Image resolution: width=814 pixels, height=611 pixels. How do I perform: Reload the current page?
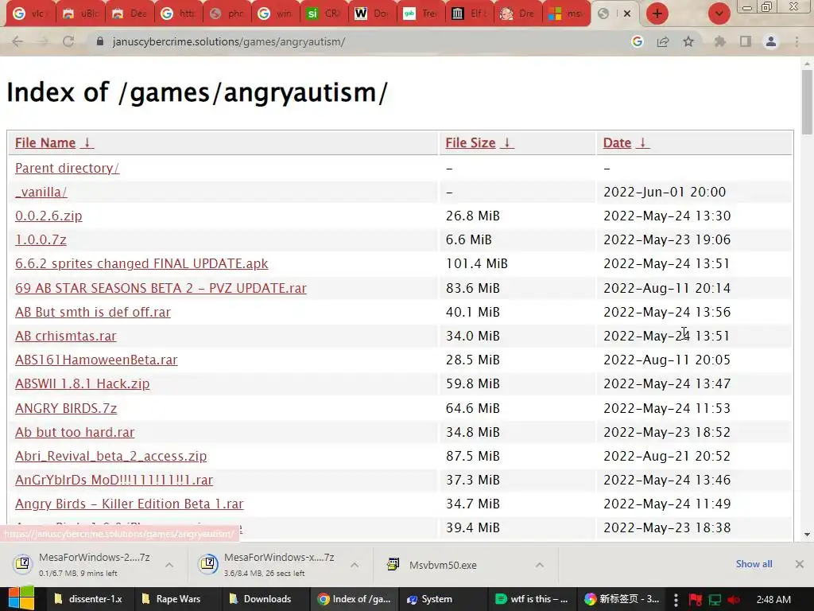68,41
